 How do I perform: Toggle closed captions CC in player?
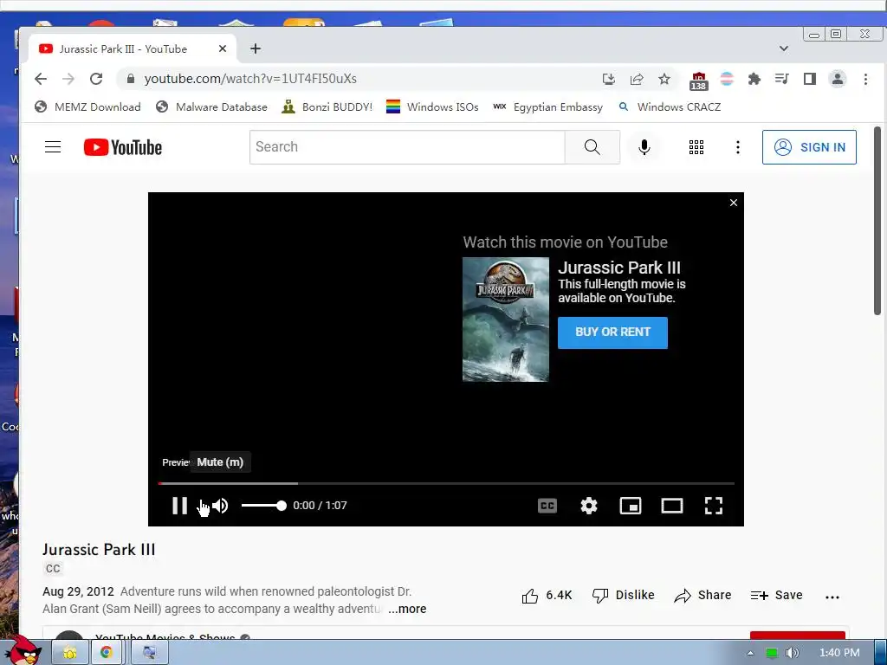[x=547, y=506]
